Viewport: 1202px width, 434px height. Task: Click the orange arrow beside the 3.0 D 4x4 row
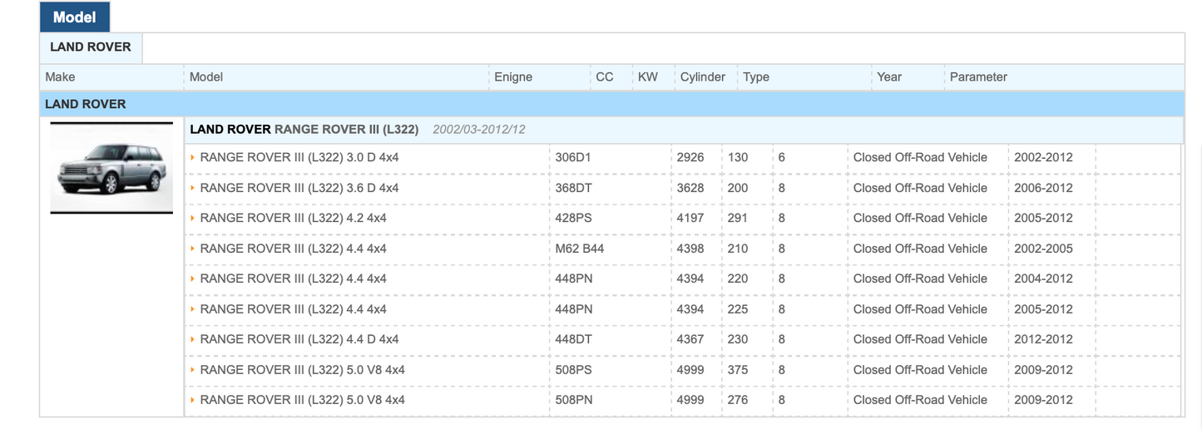193,157
